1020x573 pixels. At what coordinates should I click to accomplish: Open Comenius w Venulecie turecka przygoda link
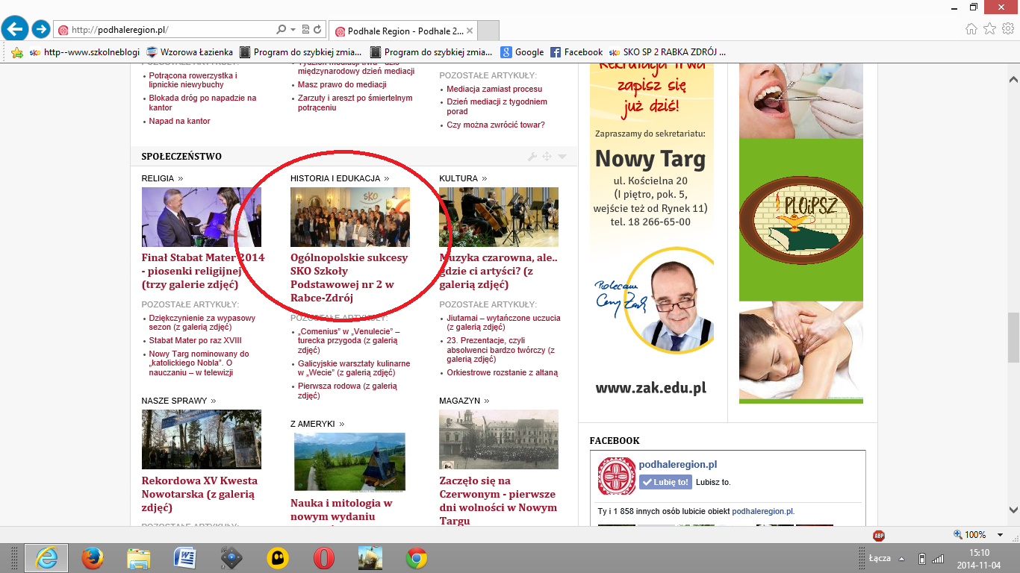coord(349,340)
